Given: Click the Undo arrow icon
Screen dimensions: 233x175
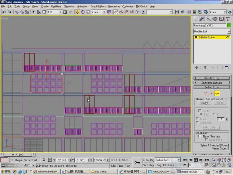Looking at the screenshot, I should (x=4, y=12).
